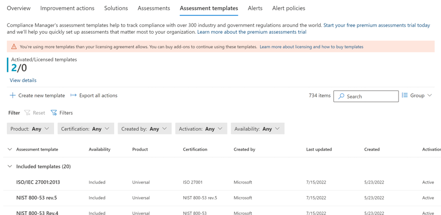This screenshot has width=441, height=215.
Task: Open Learn more about the premium assessments trial
Action: 252,32
